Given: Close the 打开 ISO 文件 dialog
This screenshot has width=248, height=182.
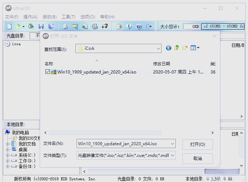Looking at the screenshot, I should tap(215, 36).
